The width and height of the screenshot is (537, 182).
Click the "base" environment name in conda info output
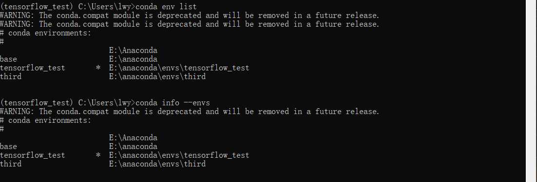(x=9, y=147)
